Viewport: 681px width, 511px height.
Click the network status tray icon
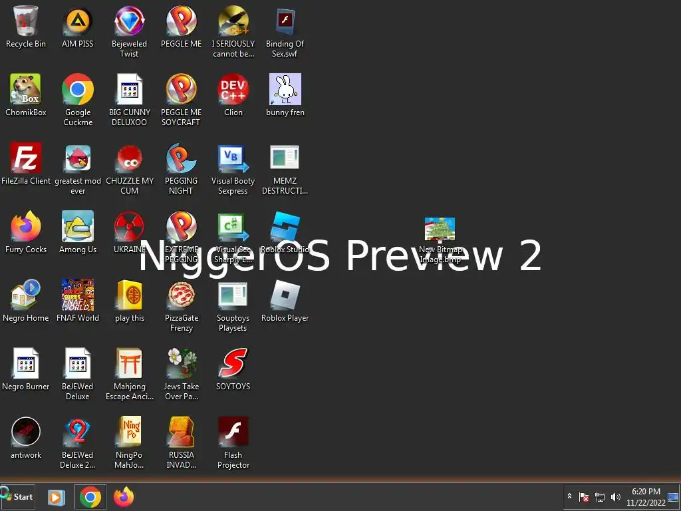[x=600, y=497]
